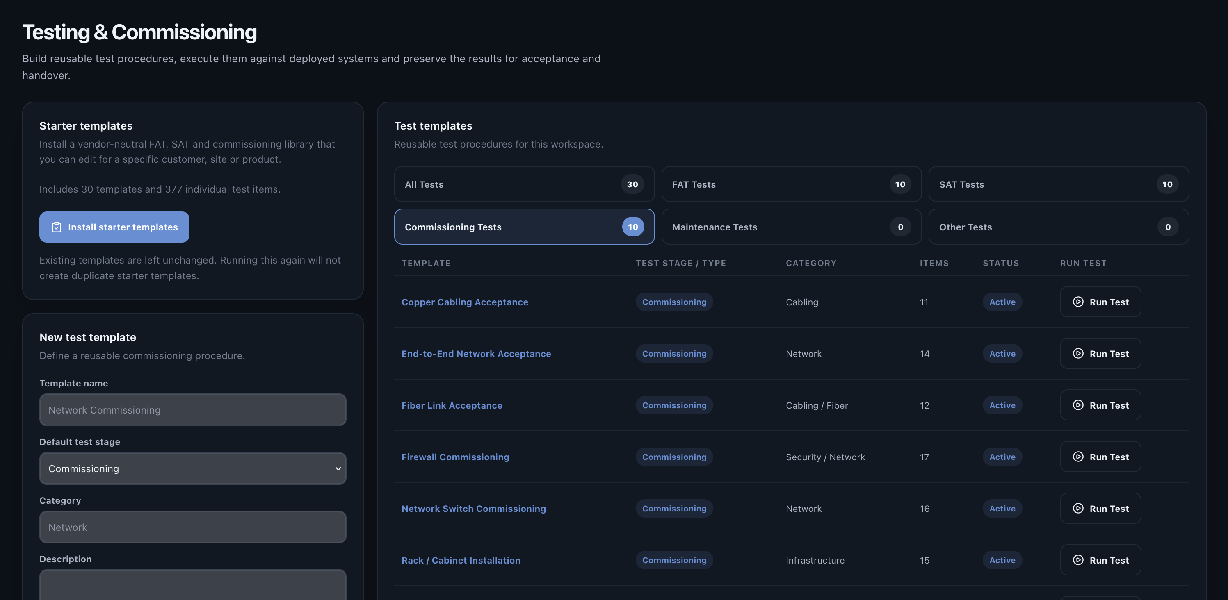This screenshot has height=600, width=1228.
Task: Click the Active status in Rack / Cabinet row
Action: [1002, 560]
